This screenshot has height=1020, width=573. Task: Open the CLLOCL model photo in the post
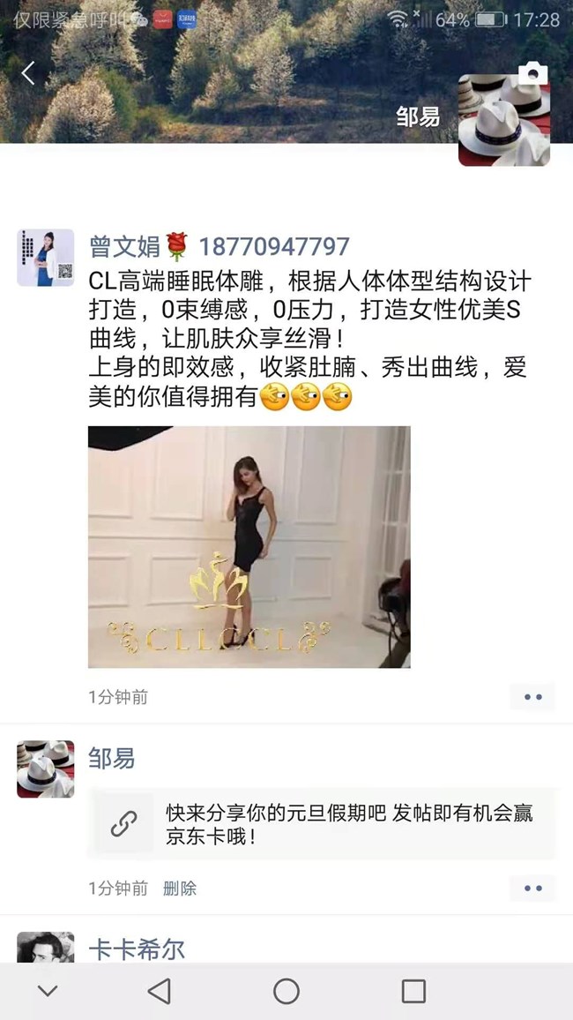tap(249, 547)
